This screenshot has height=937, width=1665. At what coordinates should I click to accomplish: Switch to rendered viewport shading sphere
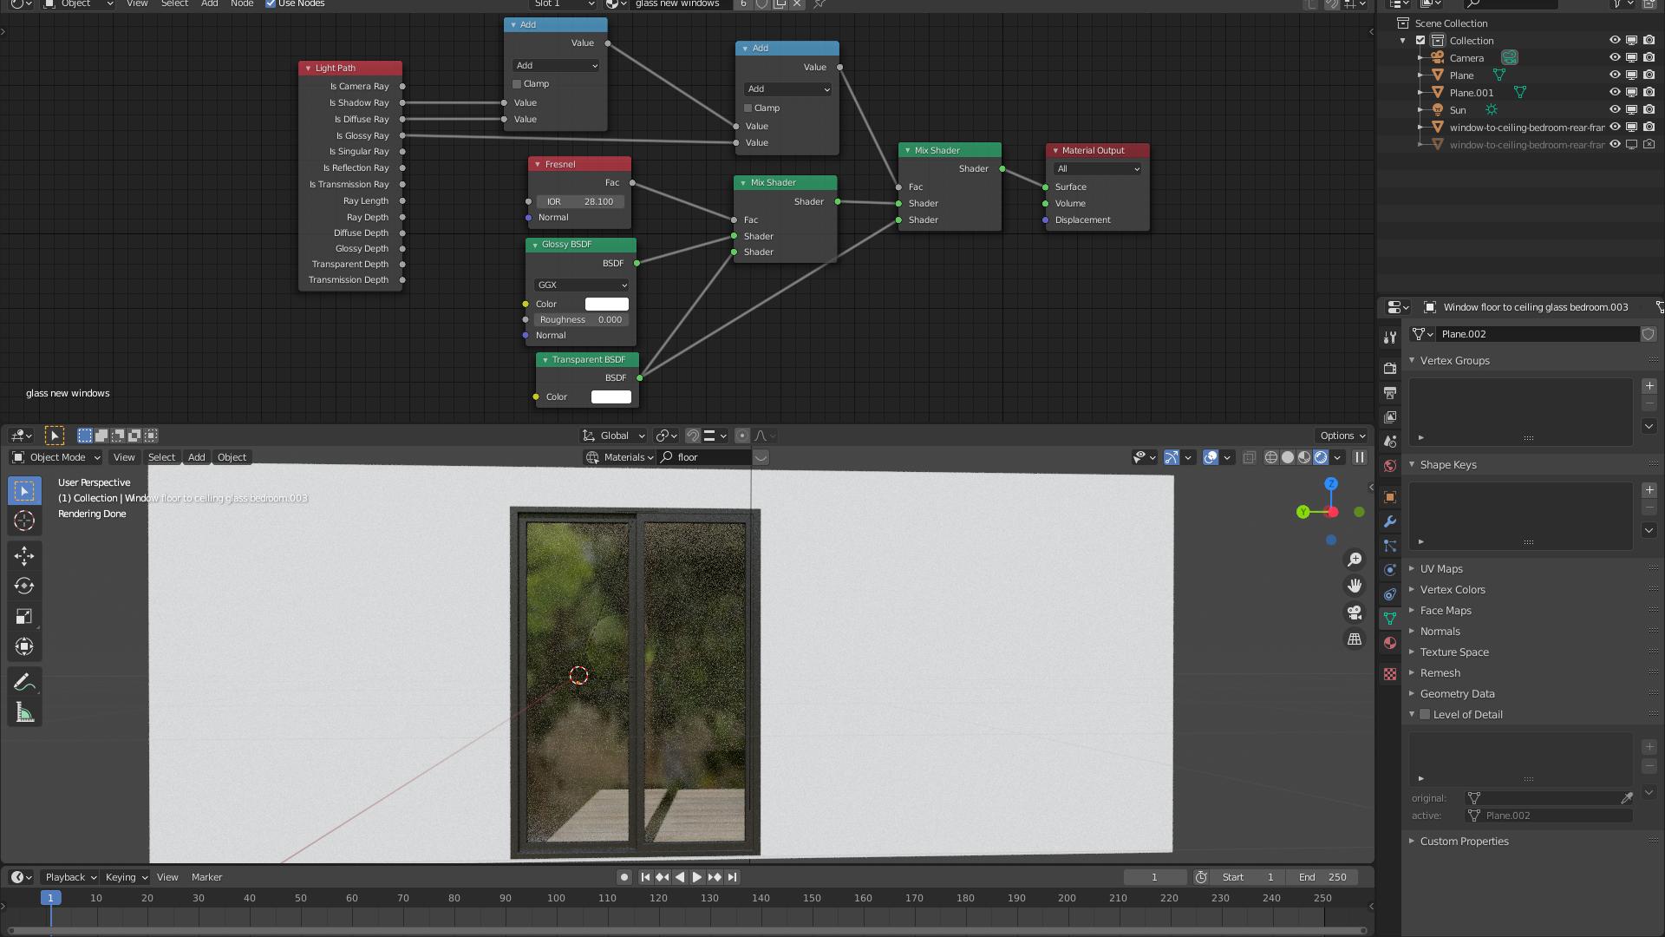1321,457
